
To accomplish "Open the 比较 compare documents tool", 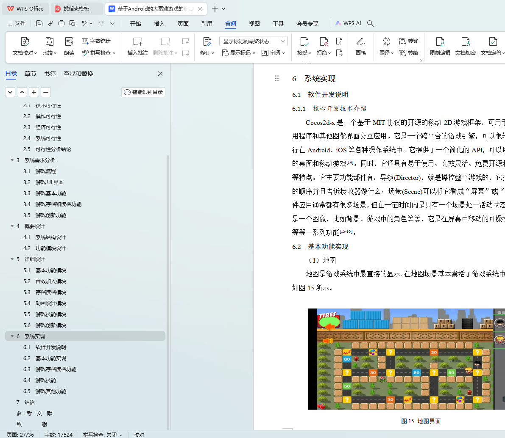I will click(x=49, y=46).
